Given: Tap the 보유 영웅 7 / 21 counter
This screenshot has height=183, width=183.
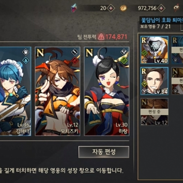Looking at the screenshot, I should point(155,27).
